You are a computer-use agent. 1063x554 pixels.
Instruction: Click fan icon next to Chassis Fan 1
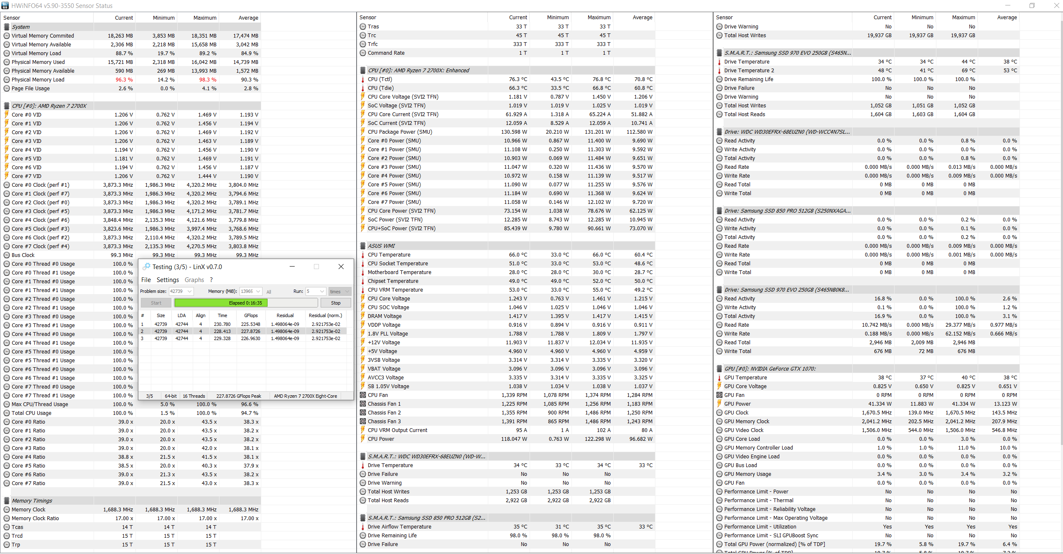pyautogui.click(x=363, y=404)
